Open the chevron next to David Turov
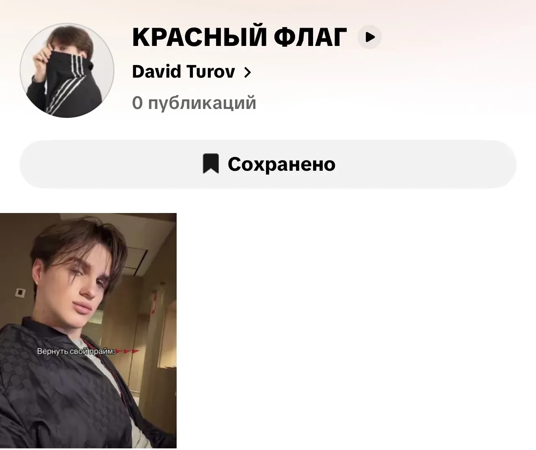536x450 pixels. pyautogui.click(x=247, y=72)
